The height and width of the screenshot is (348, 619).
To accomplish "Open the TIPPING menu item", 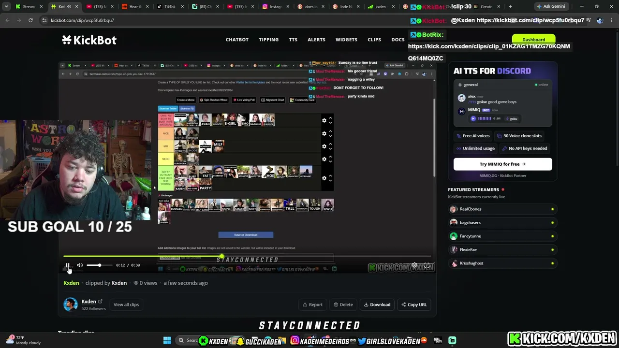I will point(268,40).
